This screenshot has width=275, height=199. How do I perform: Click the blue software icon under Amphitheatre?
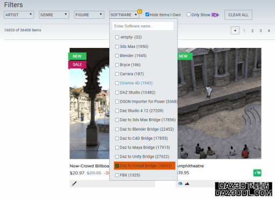(x=180, y=183)
